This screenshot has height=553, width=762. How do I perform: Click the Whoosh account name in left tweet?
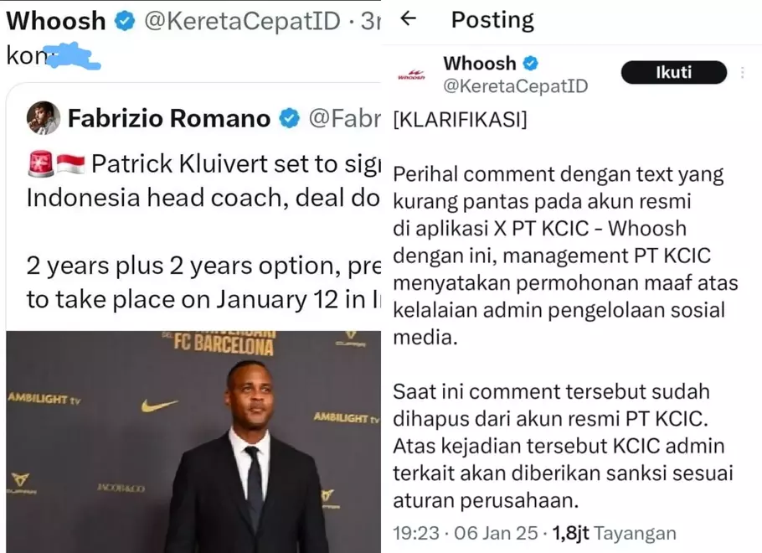point(56,21)
